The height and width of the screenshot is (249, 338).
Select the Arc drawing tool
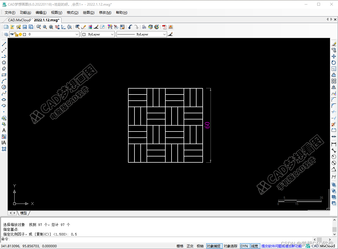coord(4,81)
